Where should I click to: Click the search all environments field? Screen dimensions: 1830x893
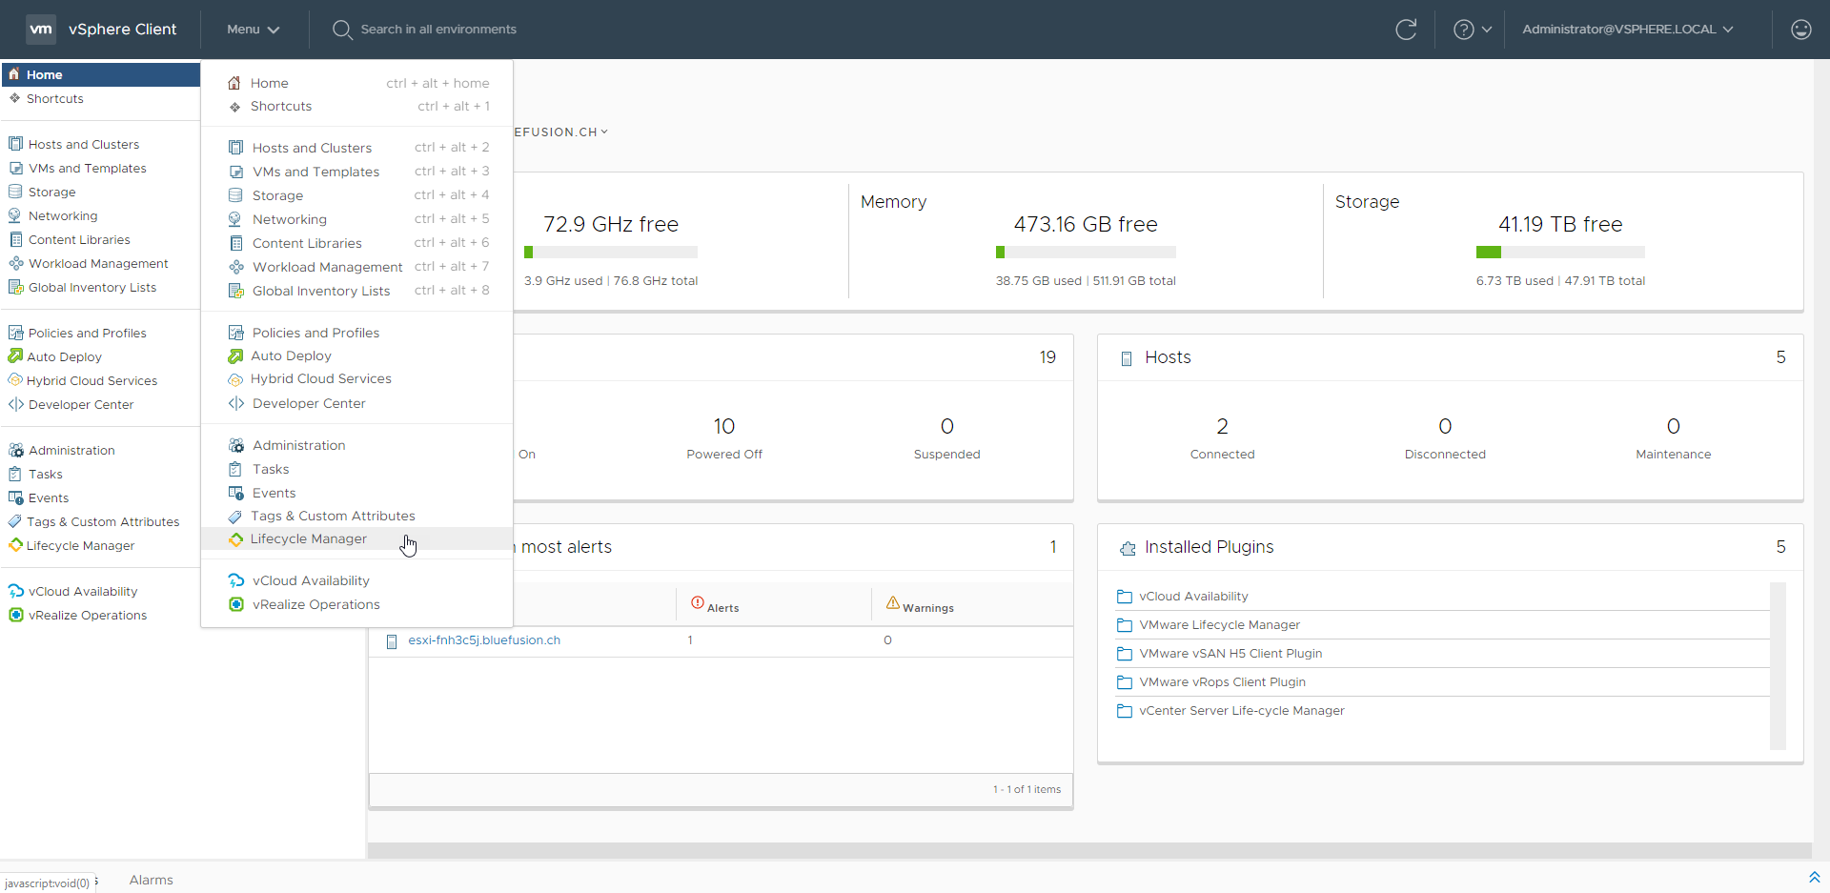437,30
